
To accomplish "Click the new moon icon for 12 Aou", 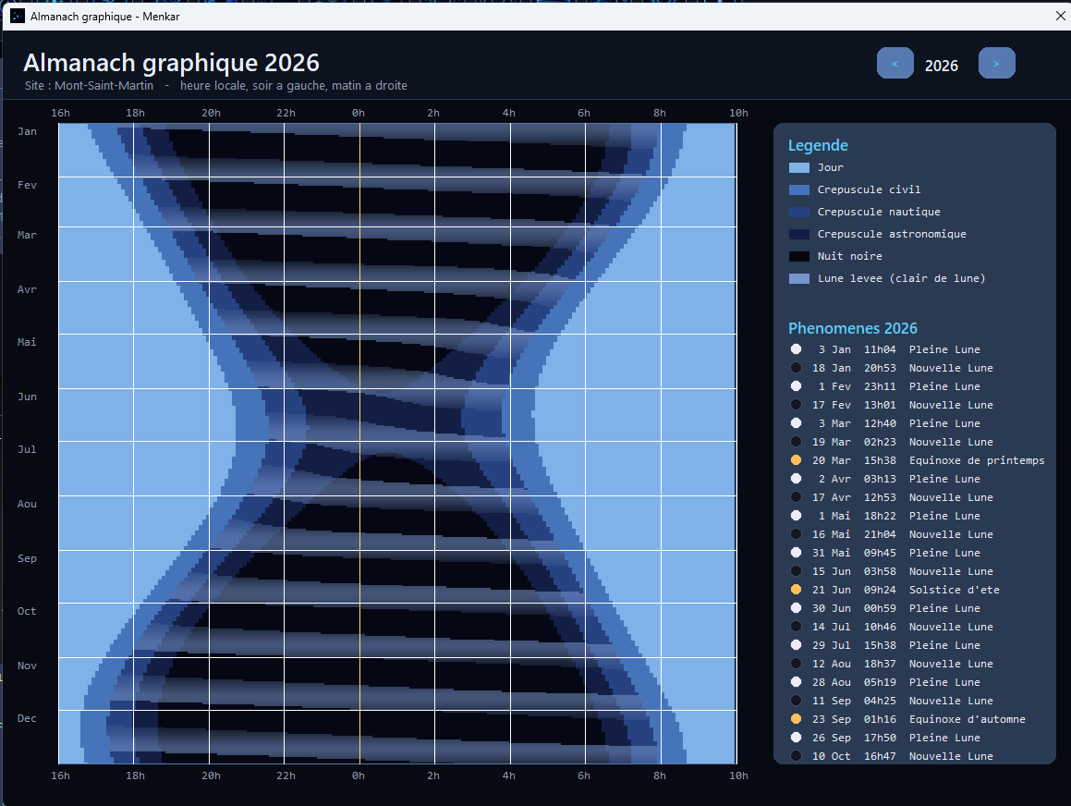I will (x=796, y=663).
